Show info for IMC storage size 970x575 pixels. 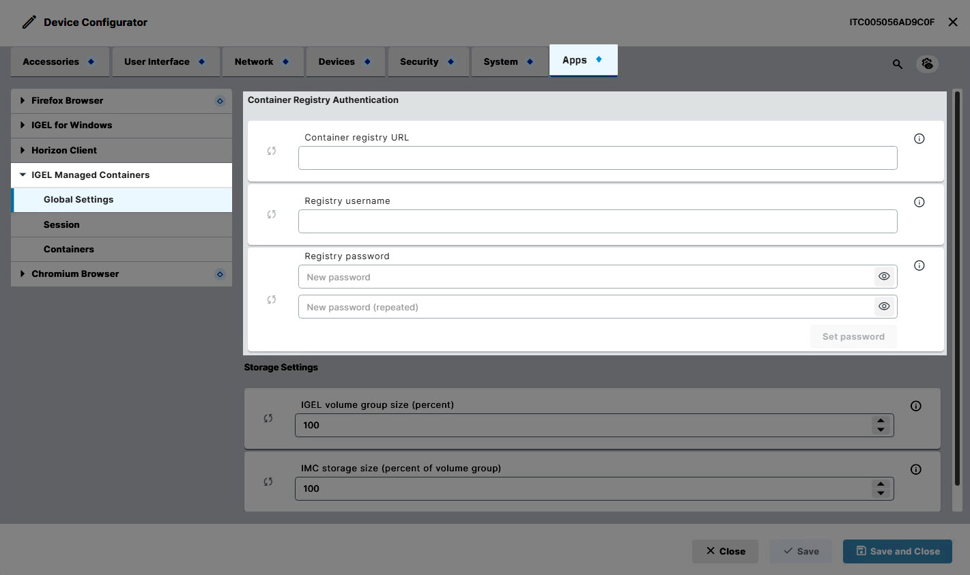[916, 469]
